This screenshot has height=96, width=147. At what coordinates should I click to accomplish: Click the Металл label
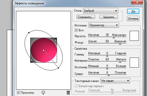[121, 59]
